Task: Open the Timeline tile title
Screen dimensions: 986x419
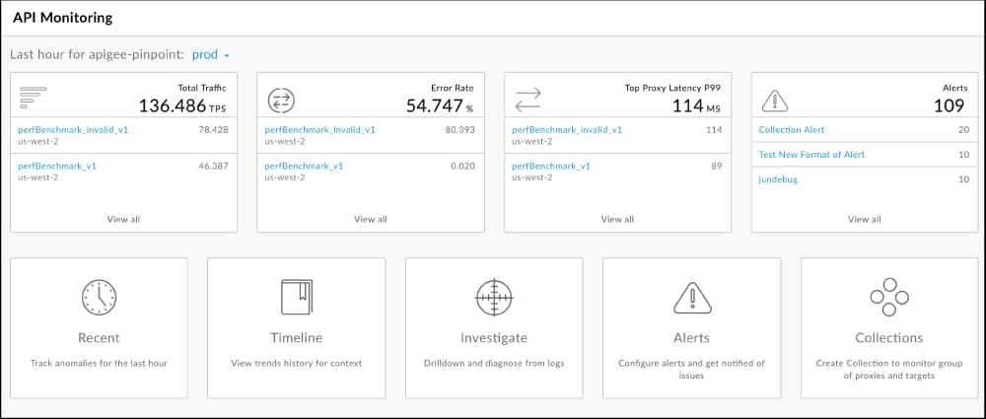Action: coord(296,338)
